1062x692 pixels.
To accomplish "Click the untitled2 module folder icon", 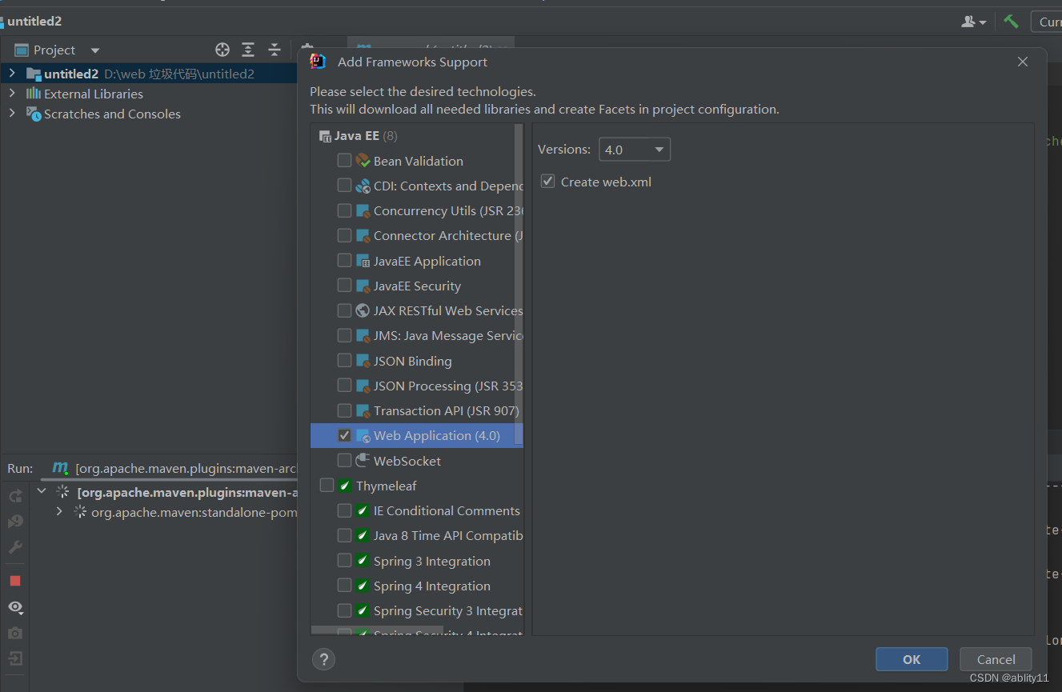I will pos(33,74).
